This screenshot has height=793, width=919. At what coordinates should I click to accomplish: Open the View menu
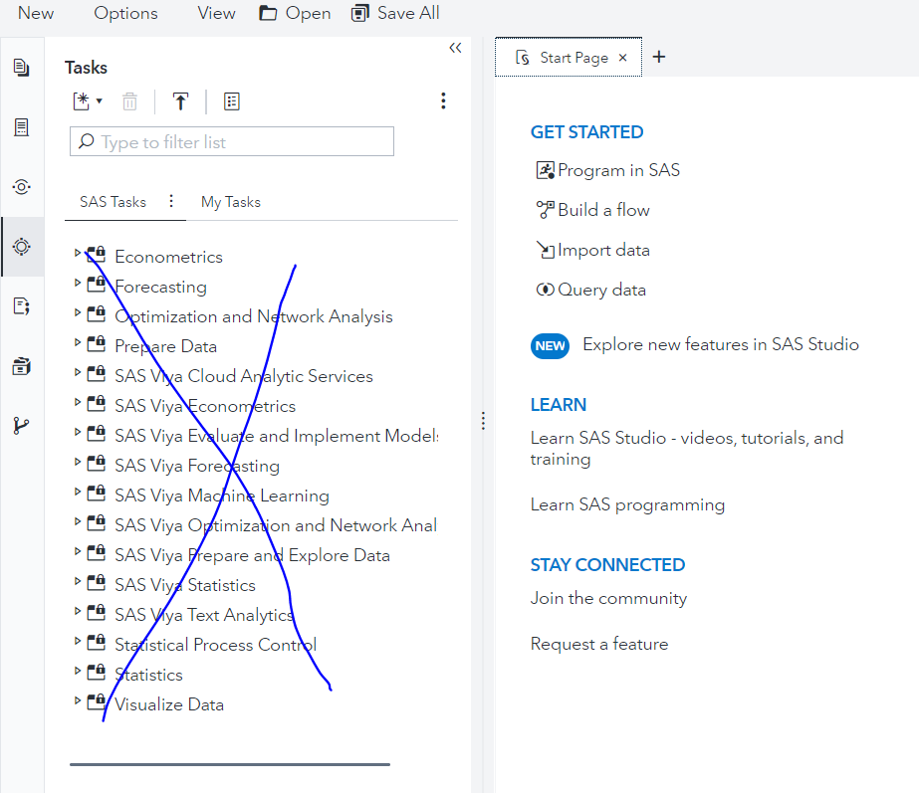[x=216, y=13]
